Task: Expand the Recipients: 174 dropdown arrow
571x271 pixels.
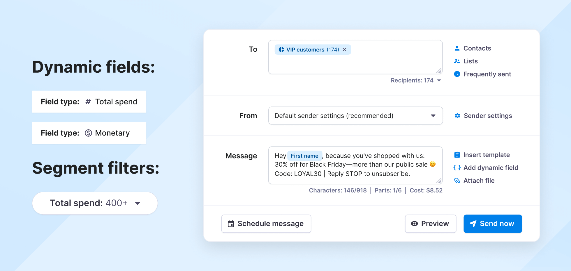Action: pyautogui.click(x=439, y=81)
